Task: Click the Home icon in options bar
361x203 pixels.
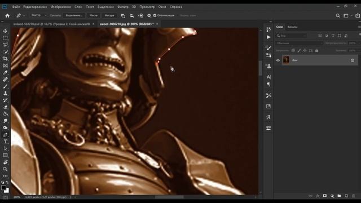Action: [x=7, y=15]
